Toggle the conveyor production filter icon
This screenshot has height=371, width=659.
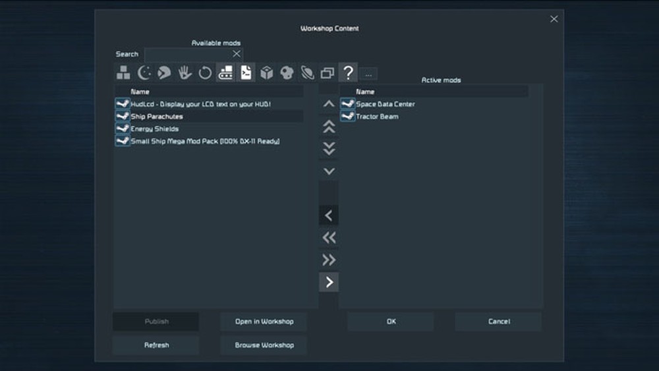(225, 72)
